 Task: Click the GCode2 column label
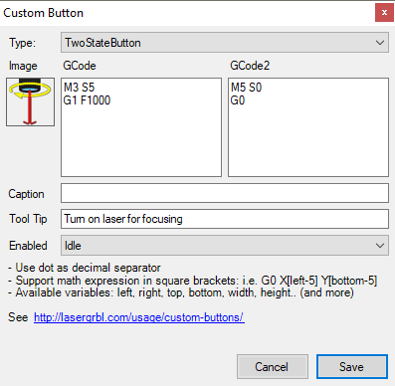tap(250, 66)
